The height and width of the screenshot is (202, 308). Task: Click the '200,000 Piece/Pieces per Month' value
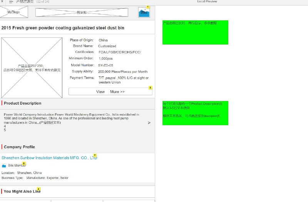[x=123, y=72]
